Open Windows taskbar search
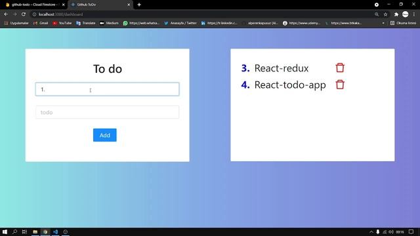The image size is (420, 236). 14,231
